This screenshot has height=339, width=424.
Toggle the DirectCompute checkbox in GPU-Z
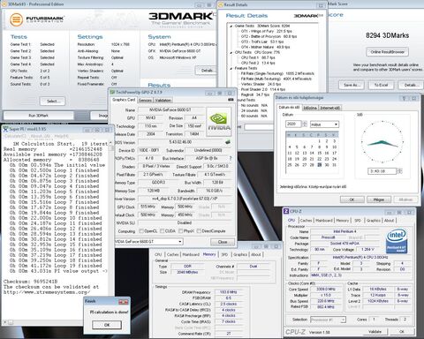(x=199, y=231)
